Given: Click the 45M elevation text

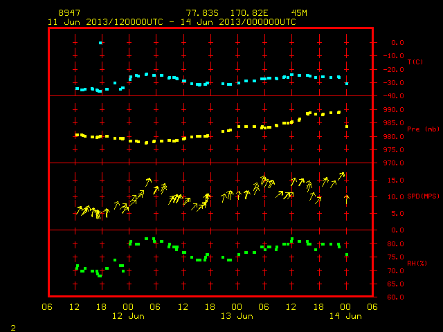Looking at the screenshot, I should coord(299,13).
